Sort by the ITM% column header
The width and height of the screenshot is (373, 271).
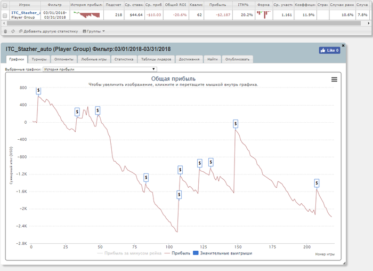(243, 5)
